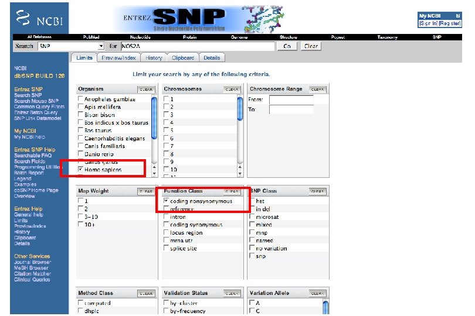Clear the Organism selection

click(x=147, y=89)
